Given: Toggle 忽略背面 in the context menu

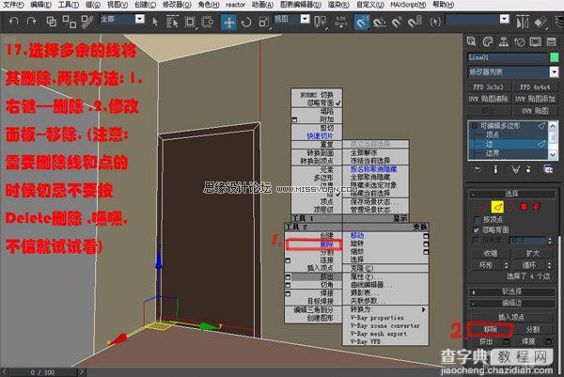Looking at the screenshot, I should [321, 102].
